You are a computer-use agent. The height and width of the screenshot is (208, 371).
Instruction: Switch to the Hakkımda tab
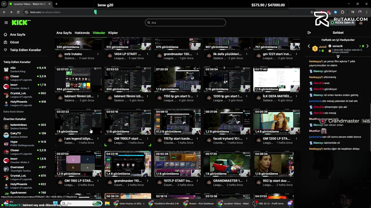click(x=82, y=33)
